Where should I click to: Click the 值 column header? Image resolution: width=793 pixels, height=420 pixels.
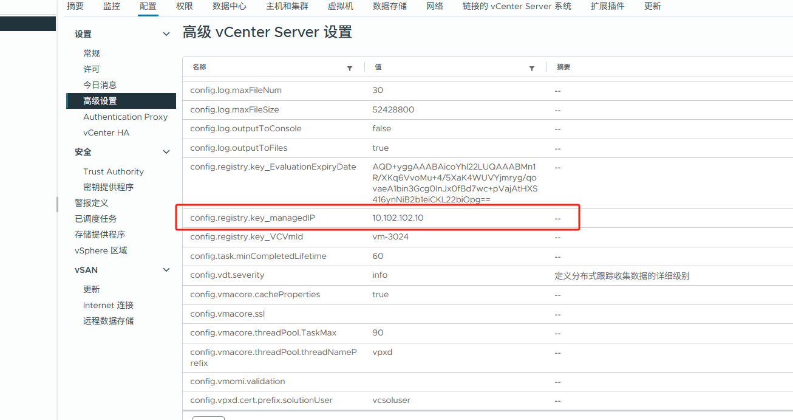(378, 67)
